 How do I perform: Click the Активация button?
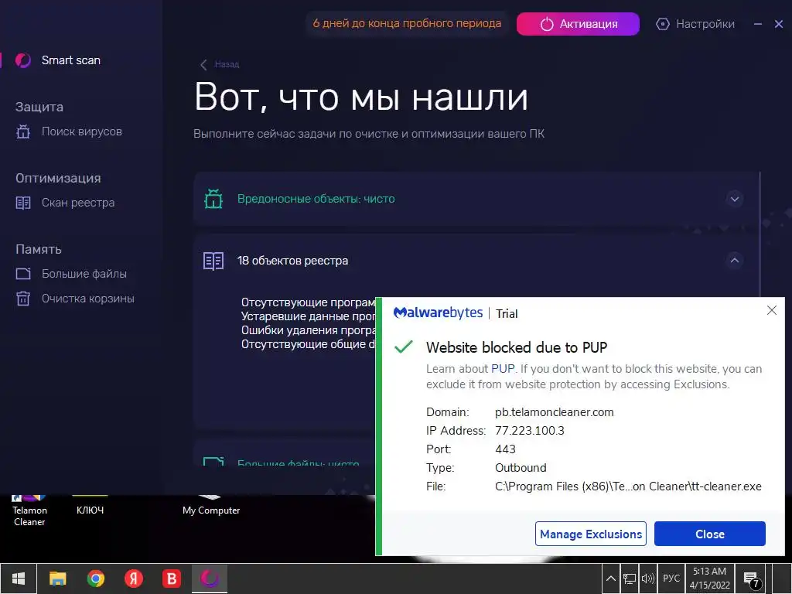coord(578,24)
